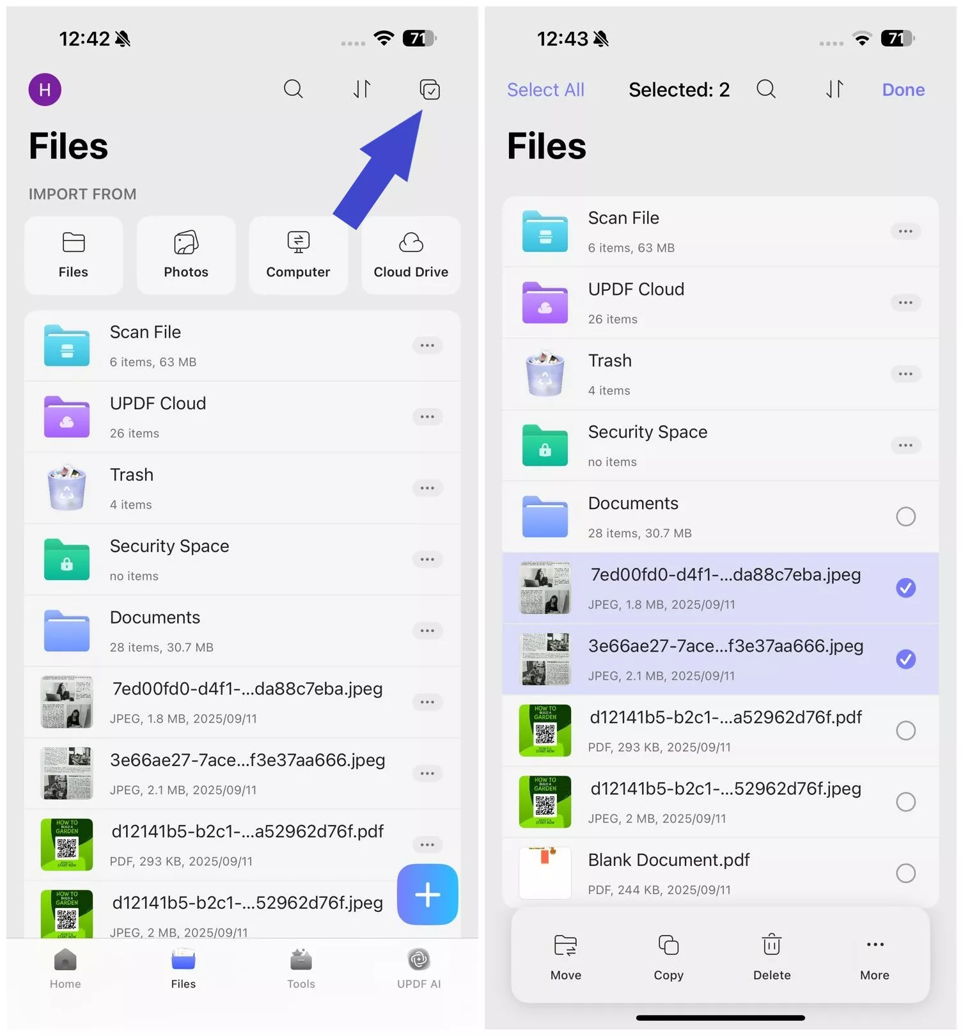Tap the Blank Document.pdf thumbnail
This screenshot has height=1036, width=963.
(x=545, y=873)
